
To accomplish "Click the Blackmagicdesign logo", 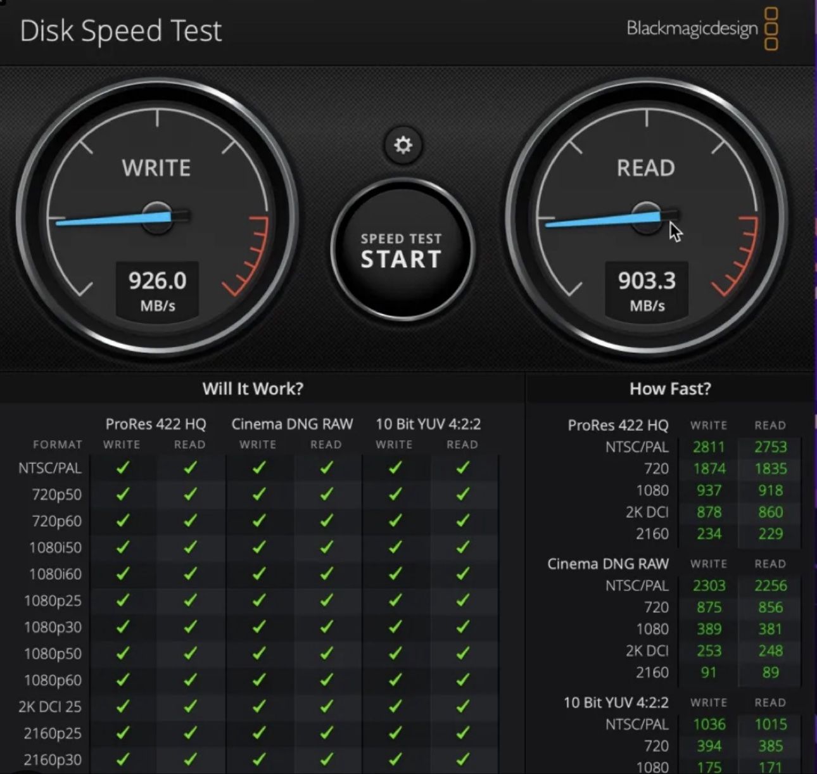I will (702, 29).
